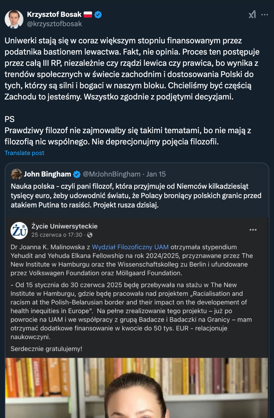
Task: Click the John Bingham name in the quoted post
Action: tap(47, 174)
